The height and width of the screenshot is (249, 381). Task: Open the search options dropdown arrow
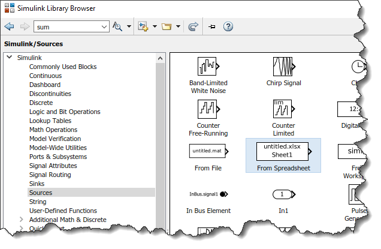coord(129,26)
